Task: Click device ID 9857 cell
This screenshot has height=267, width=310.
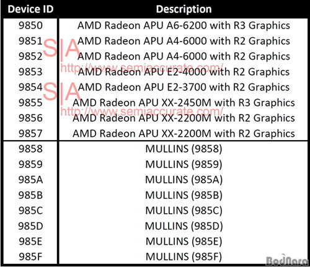Action: coord(30,133)
